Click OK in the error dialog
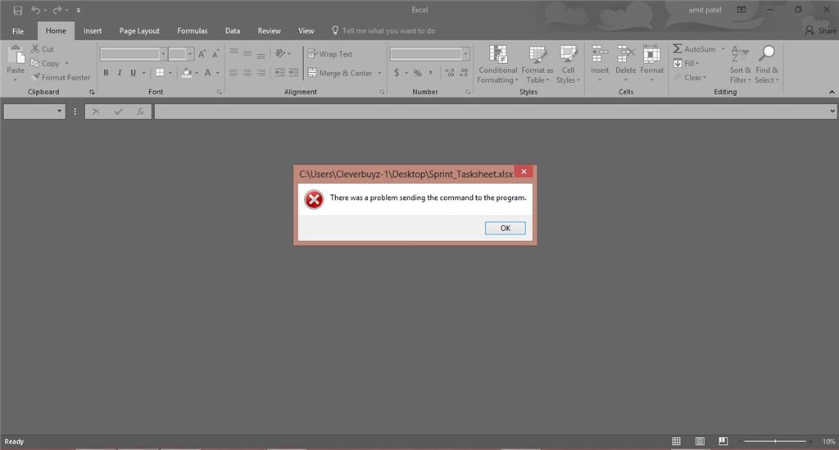 (505, 228)
